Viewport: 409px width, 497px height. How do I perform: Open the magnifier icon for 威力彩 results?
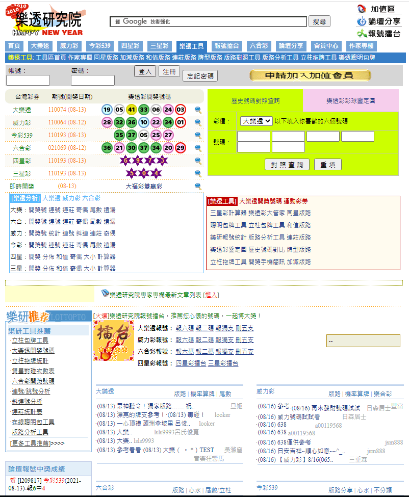198,123
